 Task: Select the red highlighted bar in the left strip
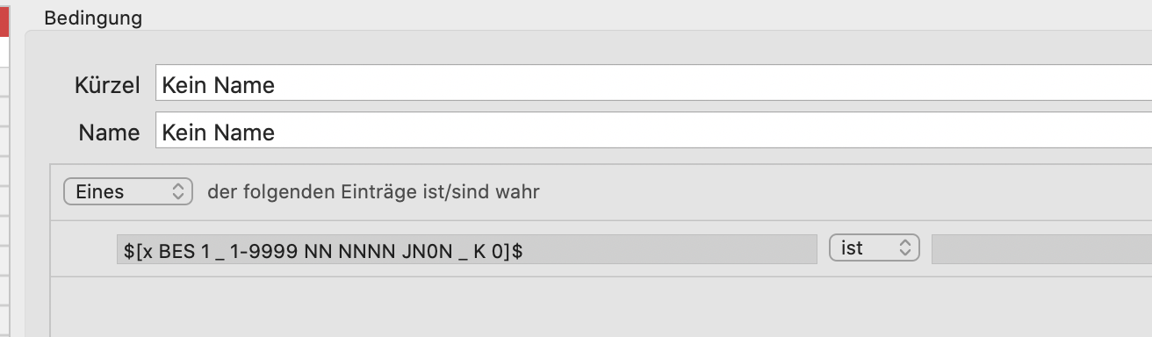4,18
